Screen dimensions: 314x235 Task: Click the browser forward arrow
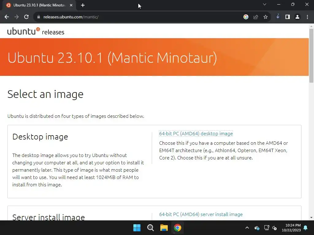click(17, 17)
